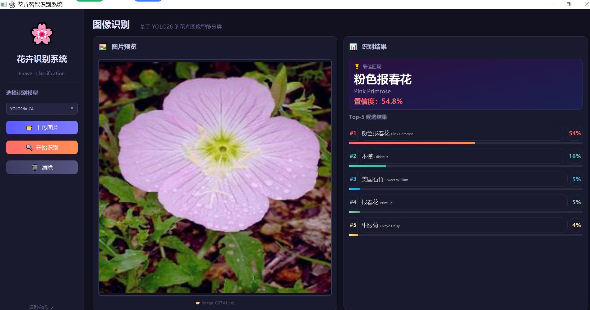
Task: Click the blue pill at screen top
Action: coord(148,1)
